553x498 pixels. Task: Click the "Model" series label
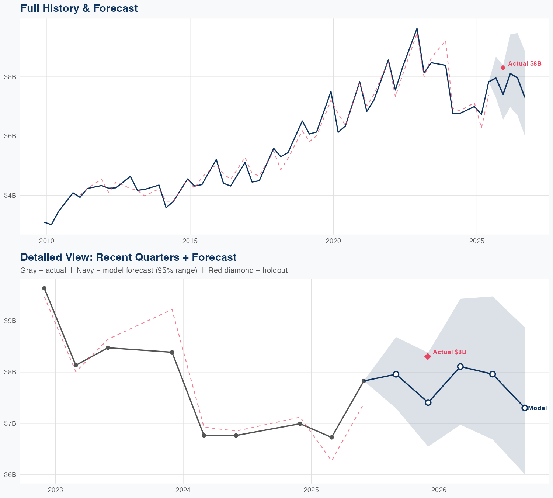[538, 408]
